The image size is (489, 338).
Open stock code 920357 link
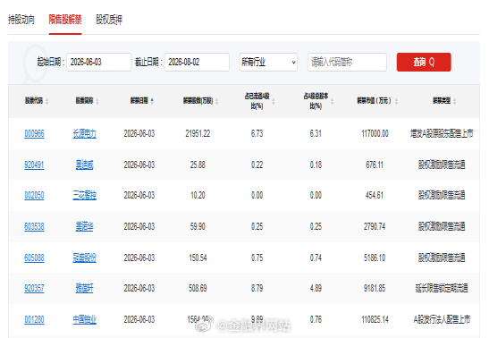coord(34,289)
